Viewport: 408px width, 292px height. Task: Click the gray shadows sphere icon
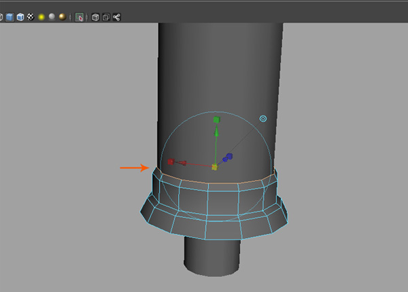[x=51, y=17]
